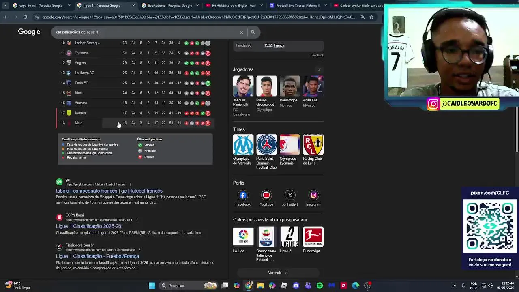Open the Olympique de Marseille crest
Image resolution: width=519 pixels, height=292 pixels.
243,144
